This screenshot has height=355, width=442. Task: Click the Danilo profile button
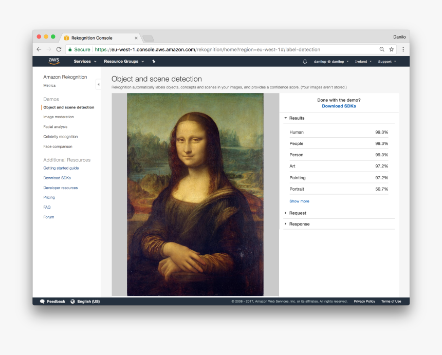point(399,37)
